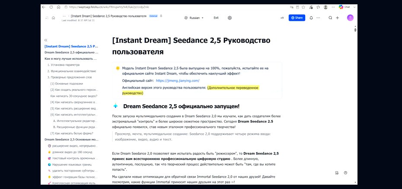Click the 'Dream Seedance 2,5 официально запущен!' heading

click(181, 106)
